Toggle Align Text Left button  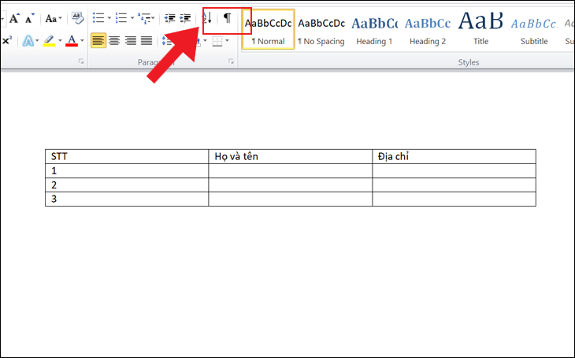[98, 40]
